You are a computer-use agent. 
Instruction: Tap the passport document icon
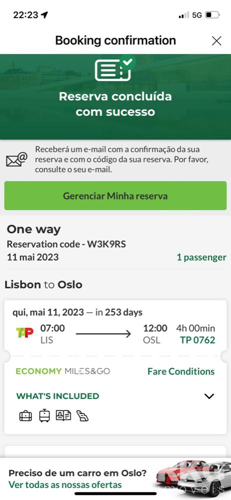tap(63, 415)
